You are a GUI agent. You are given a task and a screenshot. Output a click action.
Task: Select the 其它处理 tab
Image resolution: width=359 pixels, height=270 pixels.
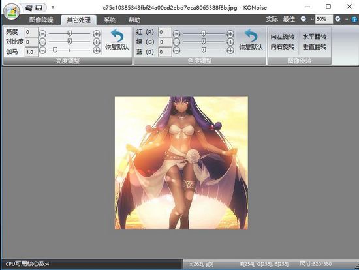click(x=78, y=20)
